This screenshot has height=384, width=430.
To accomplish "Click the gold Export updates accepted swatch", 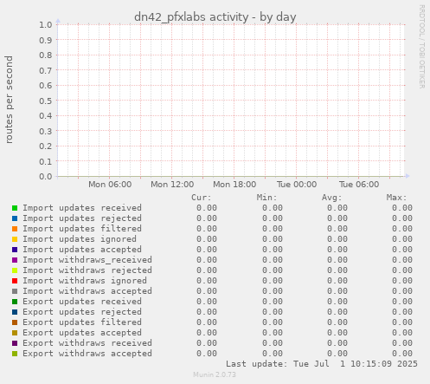I will click(15, 333).
